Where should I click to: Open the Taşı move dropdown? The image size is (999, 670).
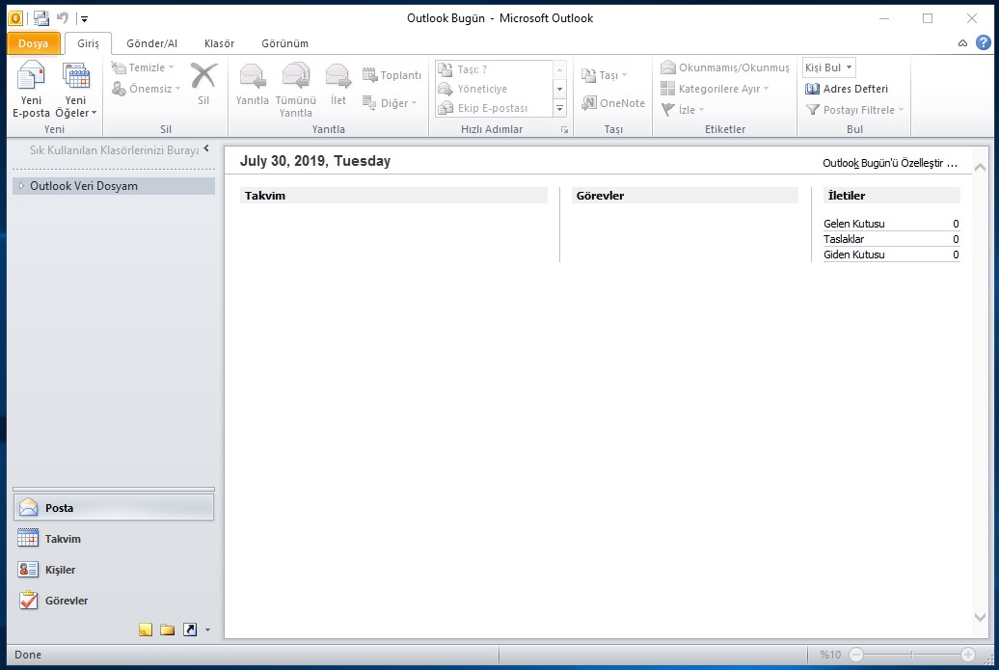click(604, 75)
